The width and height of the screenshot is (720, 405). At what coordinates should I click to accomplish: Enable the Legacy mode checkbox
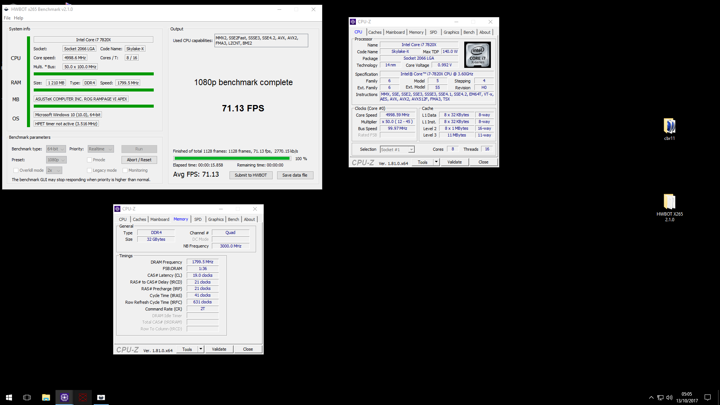coord(89,170)
